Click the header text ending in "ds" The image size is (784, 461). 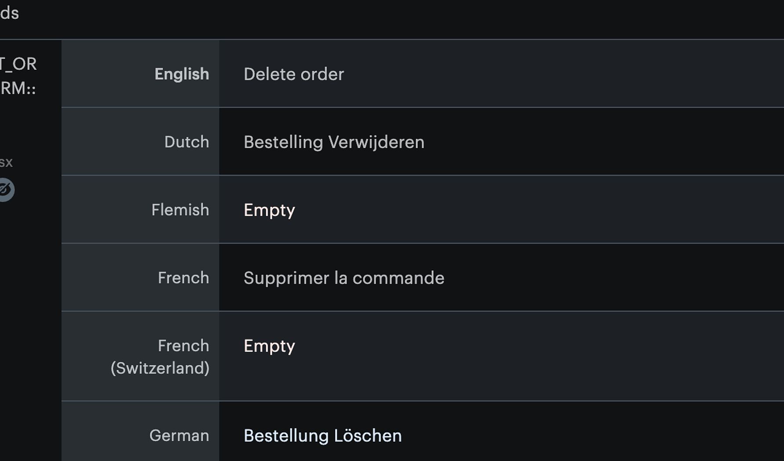pyautogui.click(x=9, y=13)
